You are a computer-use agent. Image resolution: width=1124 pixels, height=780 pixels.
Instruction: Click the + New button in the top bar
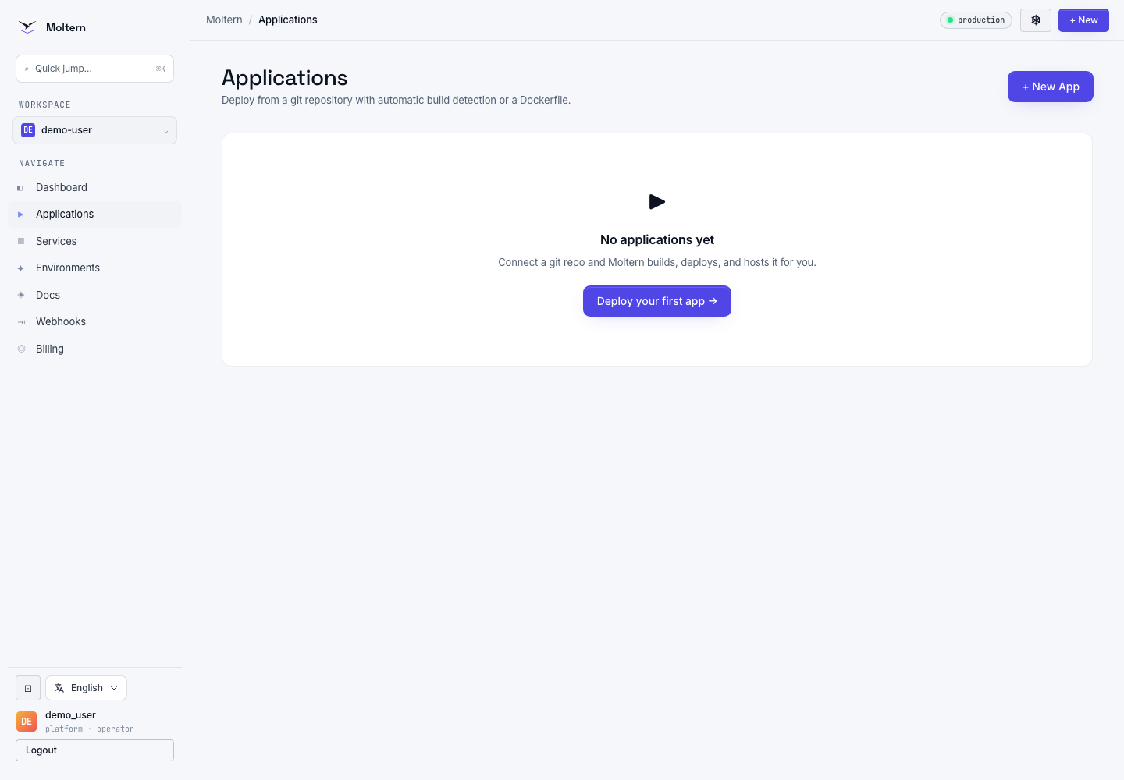coord(1083,20)
